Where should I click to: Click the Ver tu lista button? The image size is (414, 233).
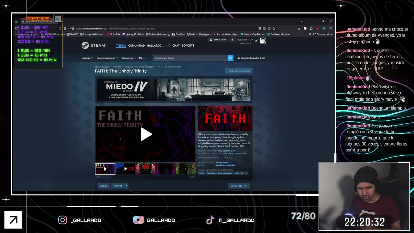click(239, 186)
